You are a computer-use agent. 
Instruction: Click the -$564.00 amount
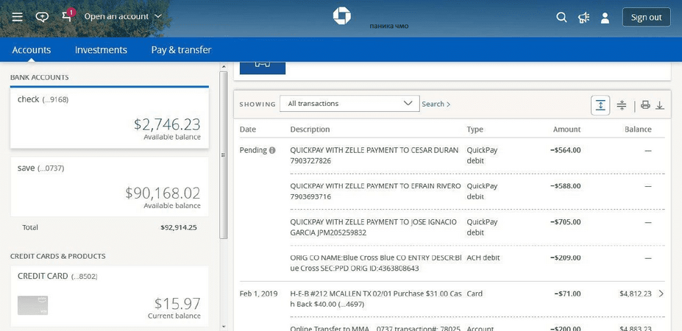(x=565, y=151)
